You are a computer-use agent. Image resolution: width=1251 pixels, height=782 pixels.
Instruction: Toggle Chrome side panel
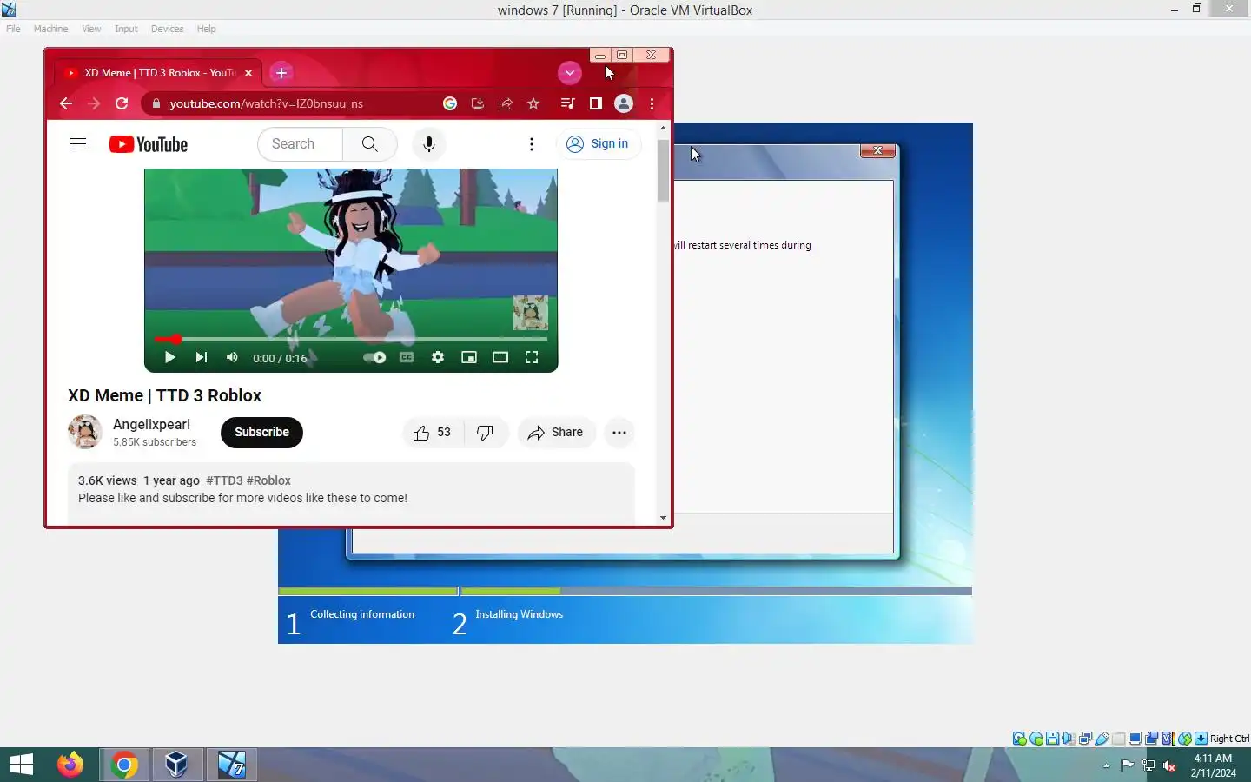pyautogui.click(x=595, y=103)
